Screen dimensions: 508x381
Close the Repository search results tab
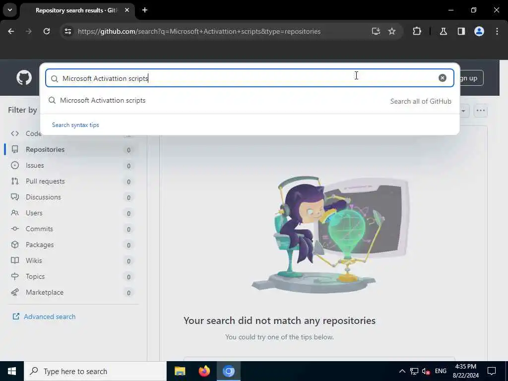pyautogui.click(x=127, y=10)
